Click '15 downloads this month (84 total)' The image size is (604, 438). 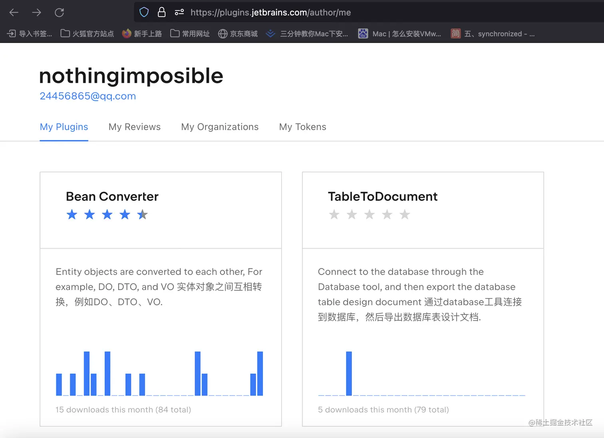123,410
